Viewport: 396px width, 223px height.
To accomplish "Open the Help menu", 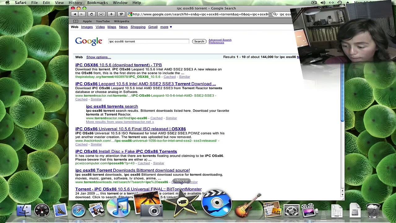I will pyautogui.click(x=136, y=3).
